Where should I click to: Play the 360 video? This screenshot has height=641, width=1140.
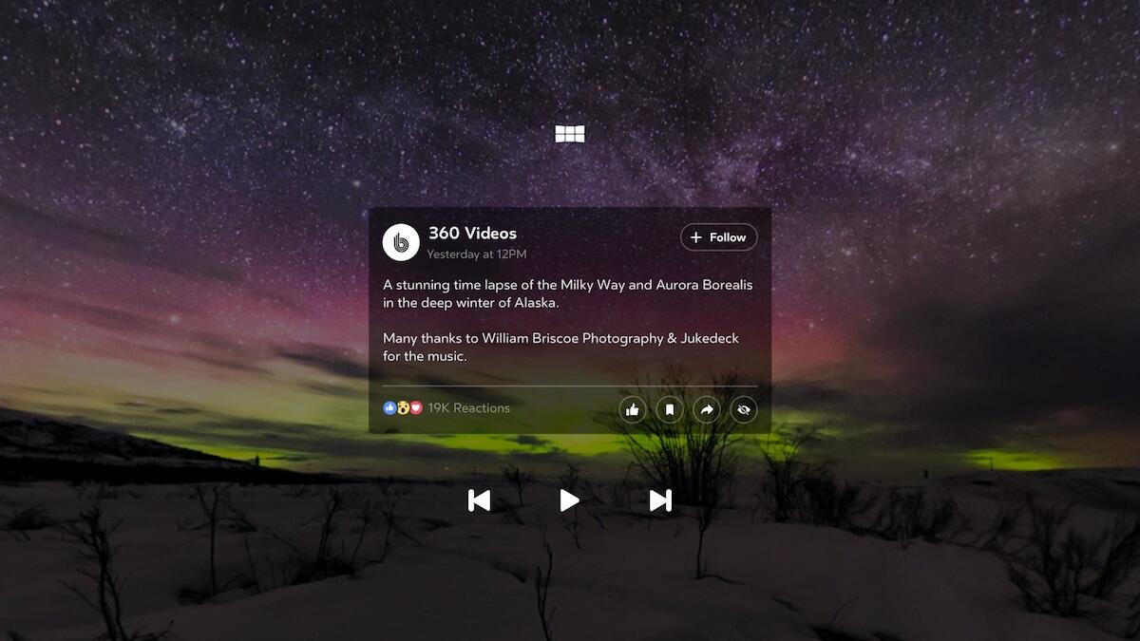[569, 500]
